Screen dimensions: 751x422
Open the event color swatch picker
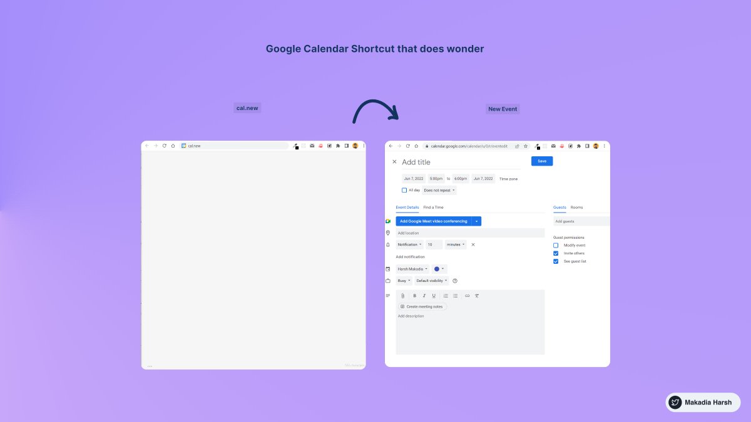439,269
